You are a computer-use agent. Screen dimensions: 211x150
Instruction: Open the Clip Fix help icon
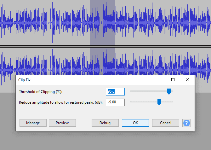click(186, 123)
